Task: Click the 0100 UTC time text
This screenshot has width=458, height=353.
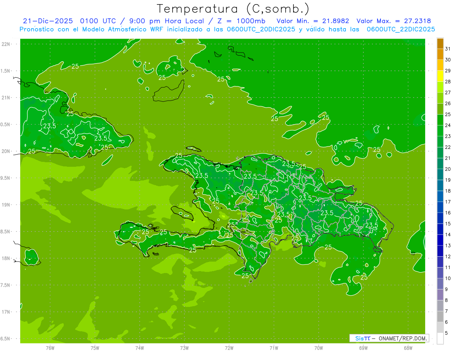Action: 97,21
